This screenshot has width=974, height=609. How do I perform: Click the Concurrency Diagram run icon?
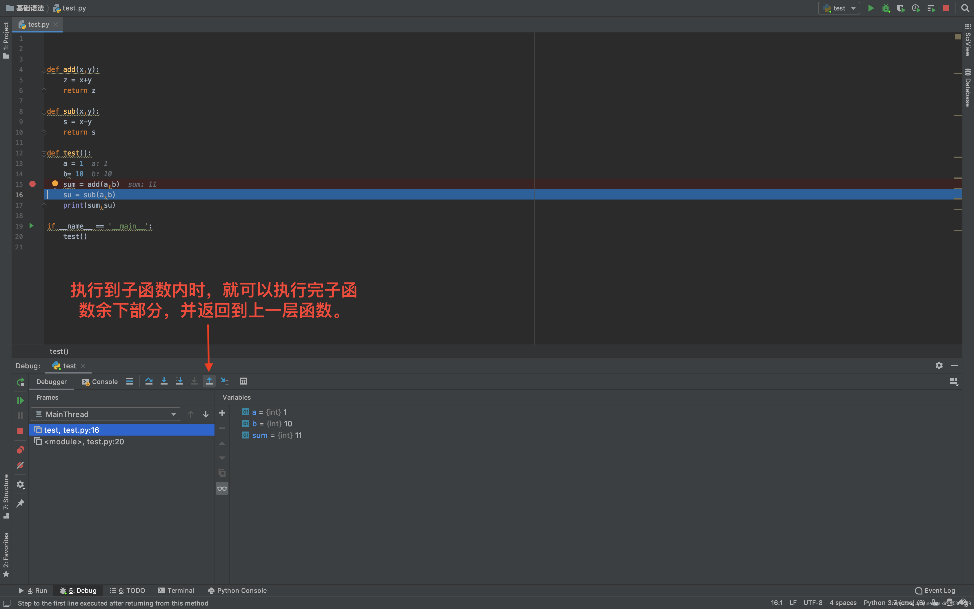(931, 8)
